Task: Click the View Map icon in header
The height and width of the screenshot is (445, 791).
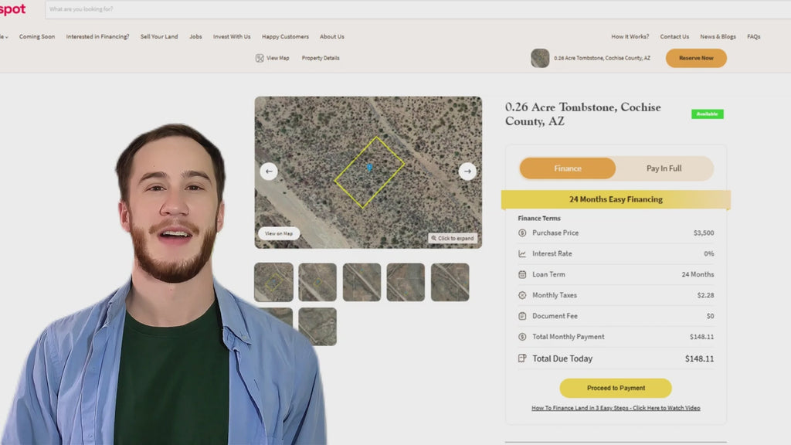Action: pyautogui.click(x=260, y=58)
